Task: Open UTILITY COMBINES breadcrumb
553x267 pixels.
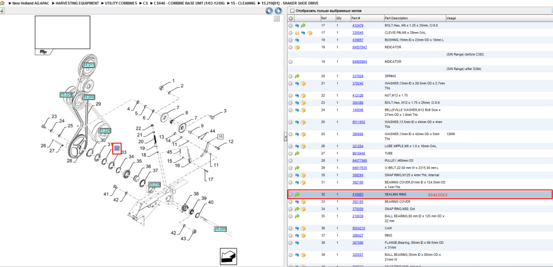Action: point(121,3)
